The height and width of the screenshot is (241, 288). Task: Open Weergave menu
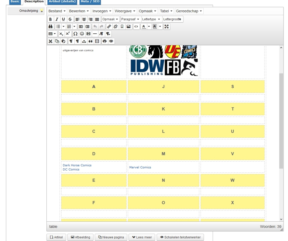tap(125, 11)
